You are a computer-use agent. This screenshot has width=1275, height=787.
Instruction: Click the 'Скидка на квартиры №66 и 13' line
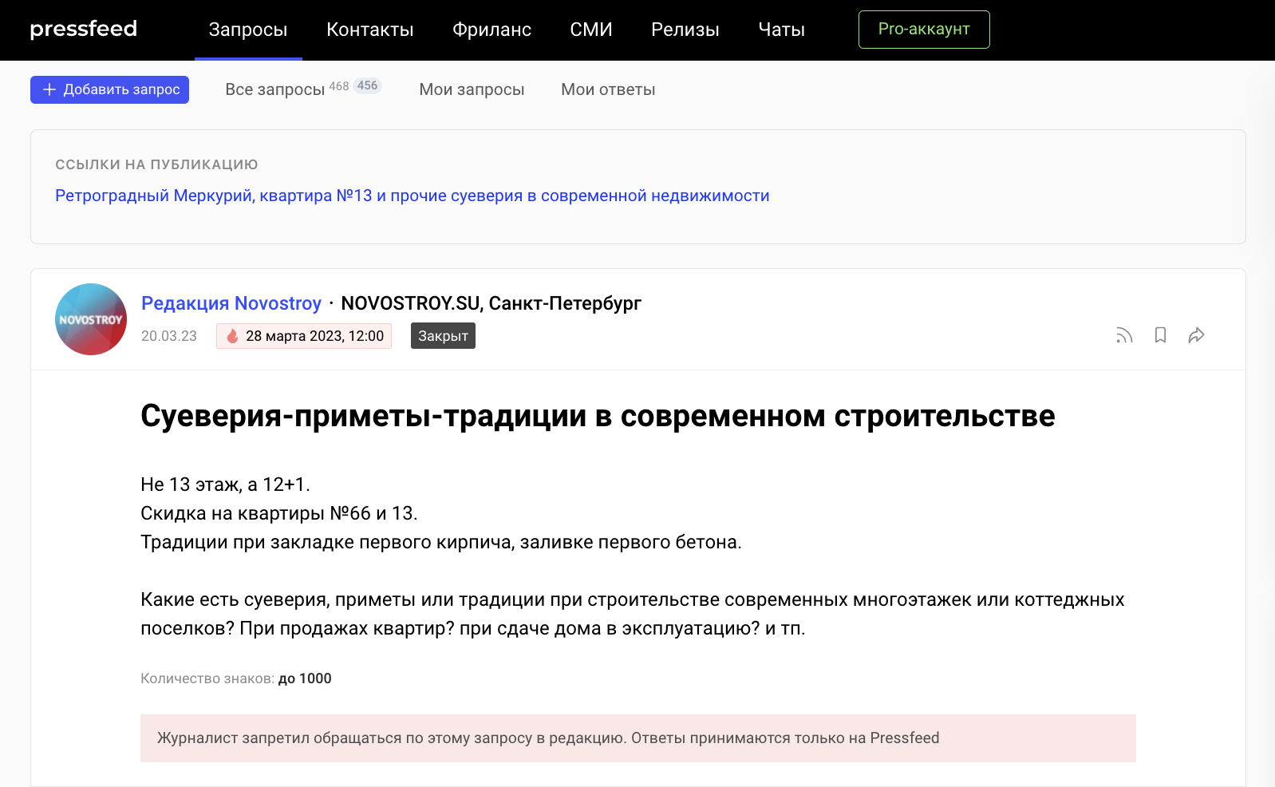(x=279, y=513)
